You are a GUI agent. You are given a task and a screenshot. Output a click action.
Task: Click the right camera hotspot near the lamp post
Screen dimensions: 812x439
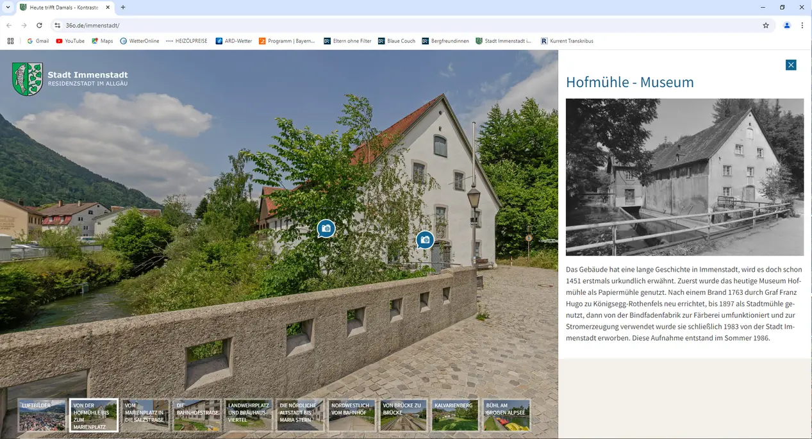point(425,240)
